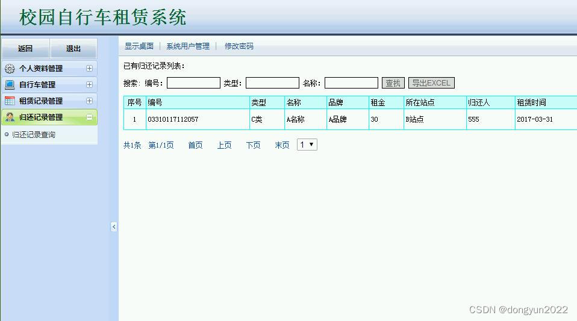Click the 编号 column header

tap(198, 102)
